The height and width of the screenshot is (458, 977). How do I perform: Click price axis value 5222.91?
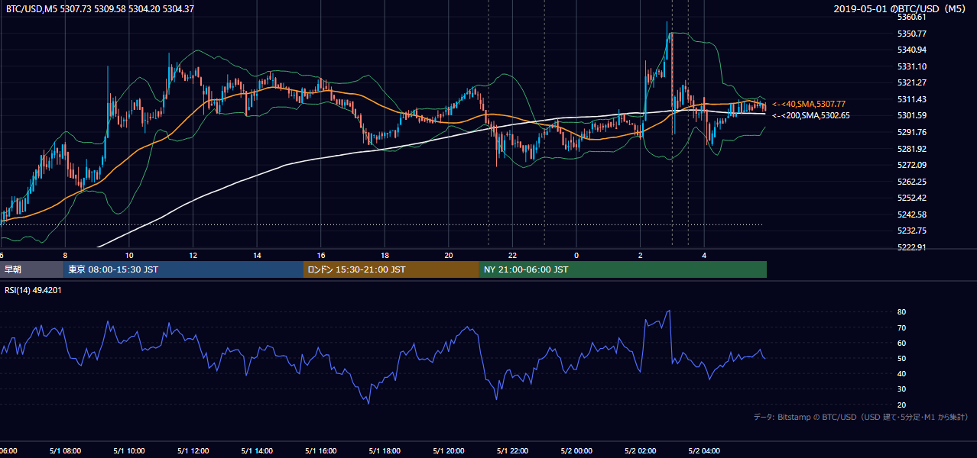913,247
